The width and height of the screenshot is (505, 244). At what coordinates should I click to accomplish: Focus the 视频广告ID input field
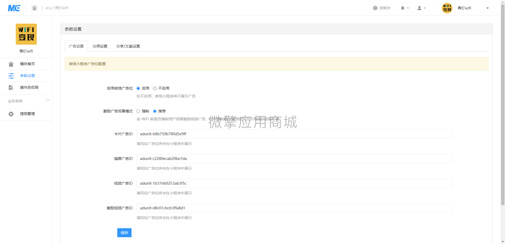coord(294,183)
